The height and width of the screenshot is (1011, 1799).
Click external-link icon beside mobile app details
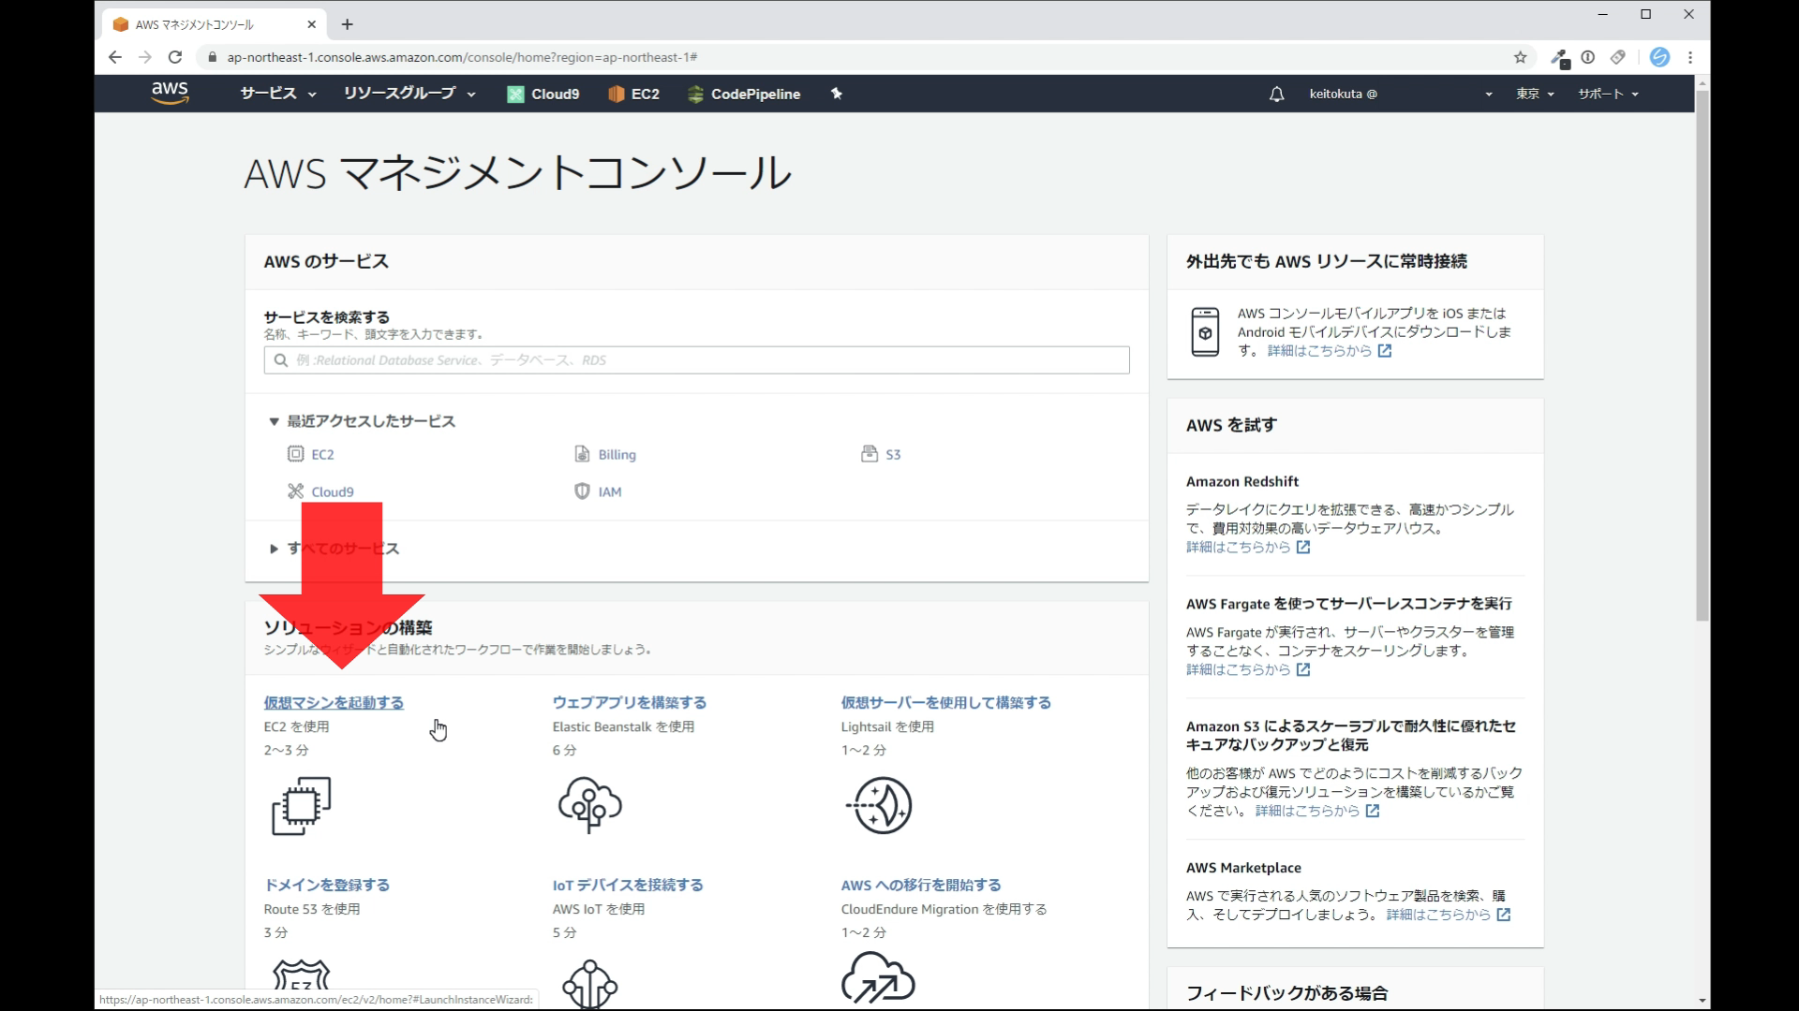click(x=1385, y=351)
